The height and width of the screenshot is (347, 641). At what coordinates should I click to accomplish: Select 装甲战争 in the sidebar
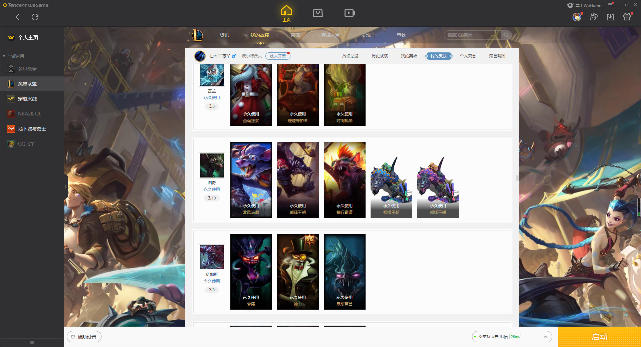32,69
